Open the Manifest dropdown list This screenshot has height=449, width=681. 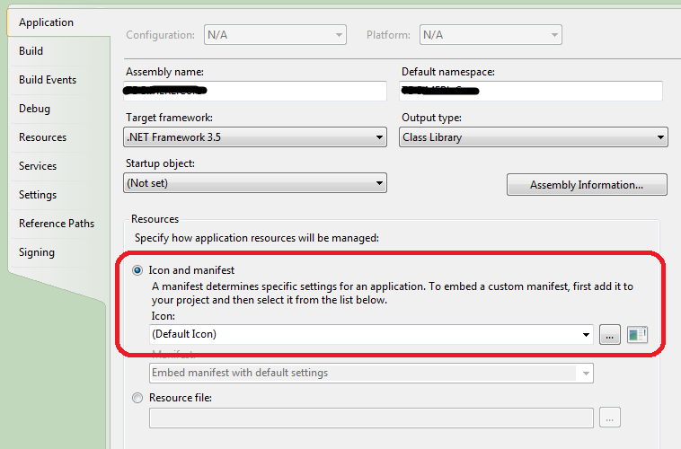371,373
